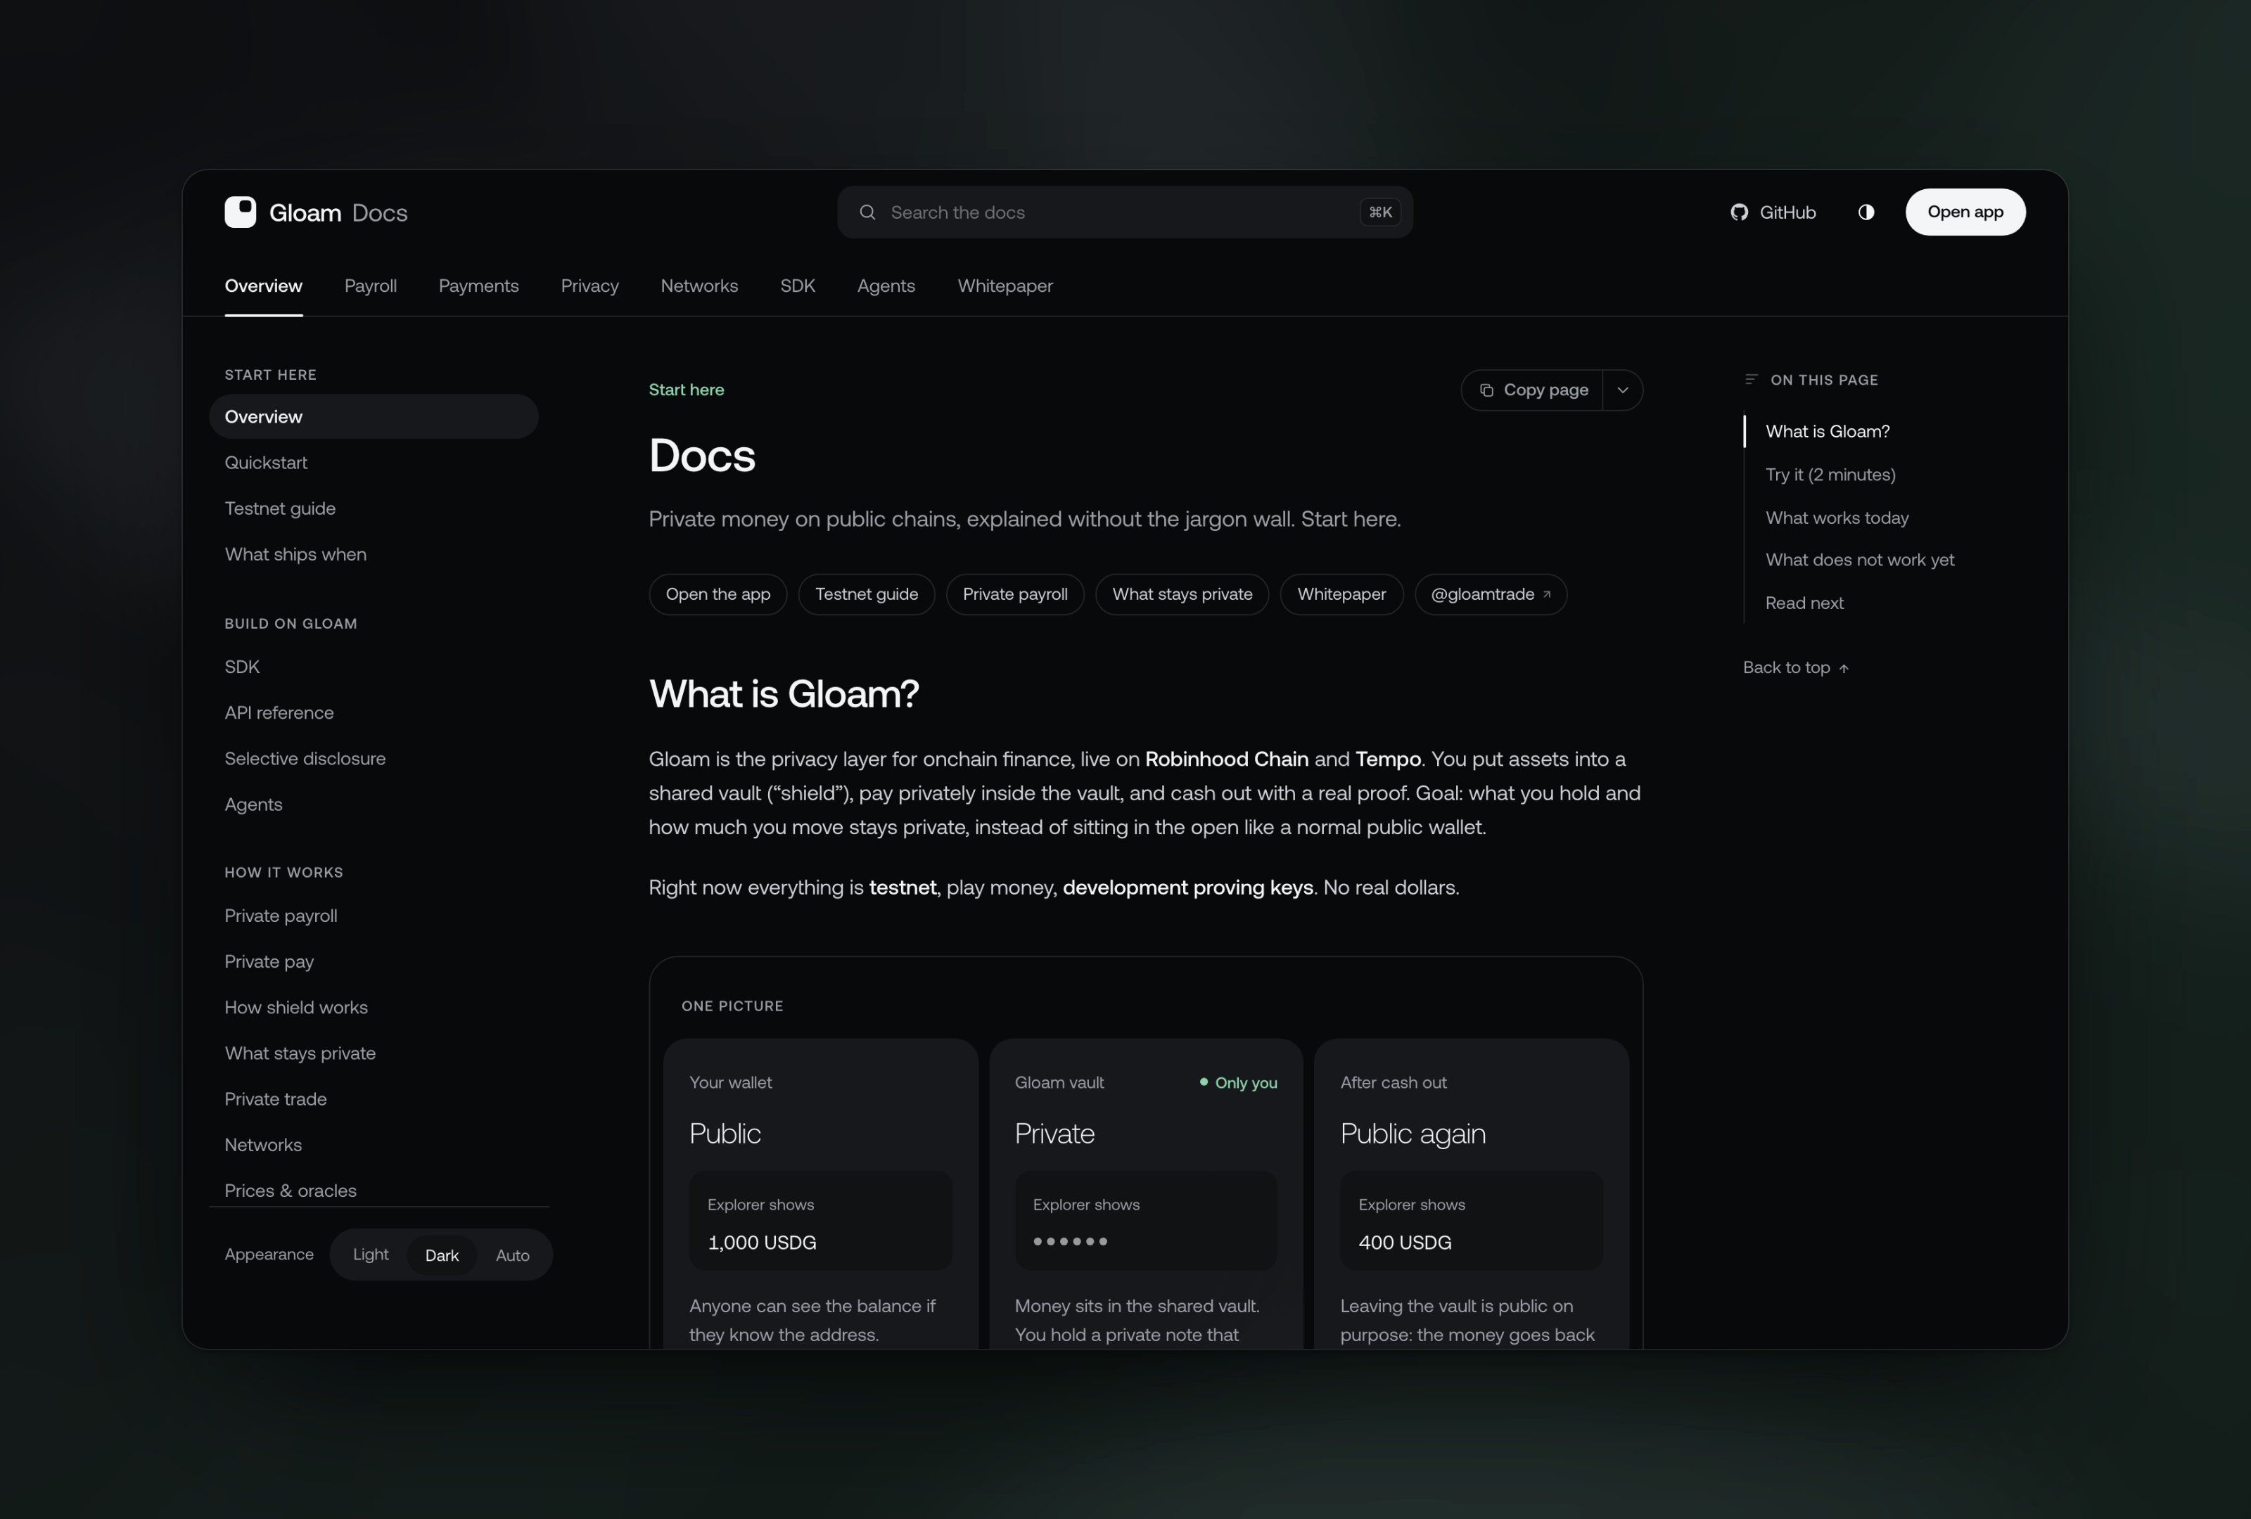2251x1519 pixels.
Task: Click the copy icon in Copy page
Action: click(x=1486, y=390)
